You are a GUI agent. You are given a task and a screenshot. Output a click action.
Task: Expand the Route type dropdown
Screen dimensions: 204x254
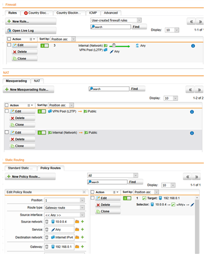(64, 208)
